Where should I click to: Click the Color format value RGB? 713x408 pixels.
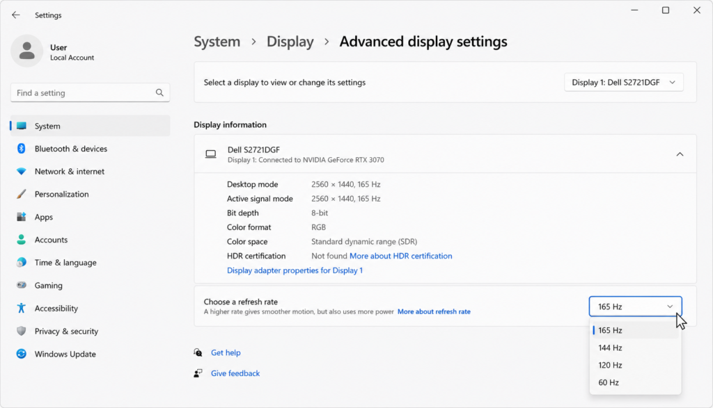(x=318, y=227)
